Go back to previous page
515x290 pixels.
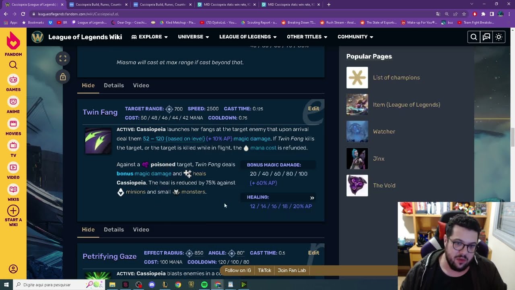(x=6, y=14)
